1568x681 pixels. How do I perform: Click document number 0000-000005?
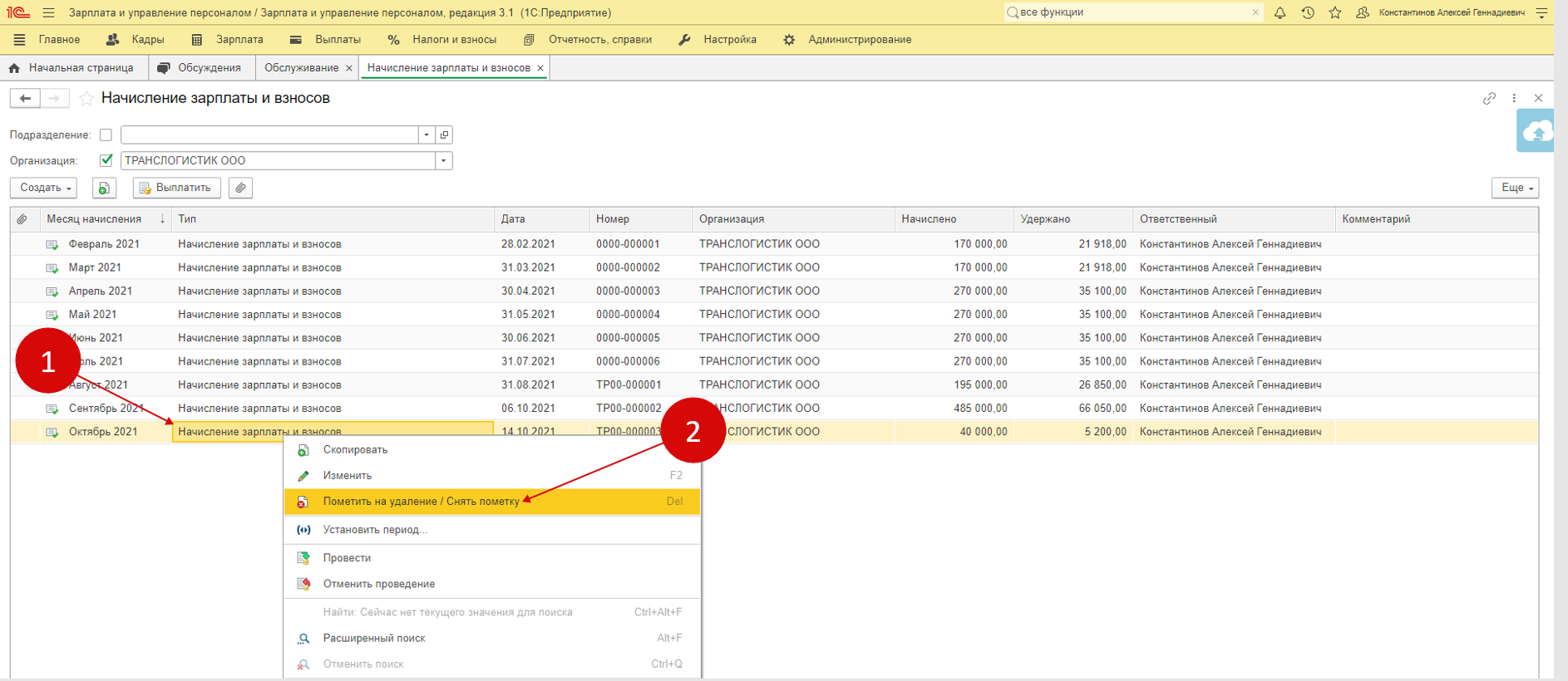628,338
